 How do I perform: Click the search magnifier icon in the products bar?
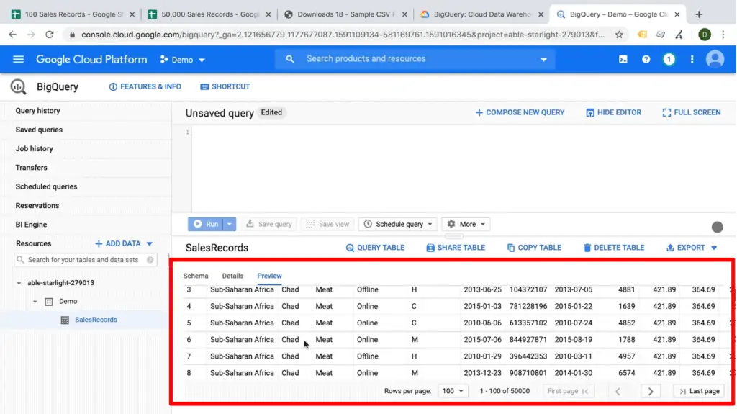point(290,59)
